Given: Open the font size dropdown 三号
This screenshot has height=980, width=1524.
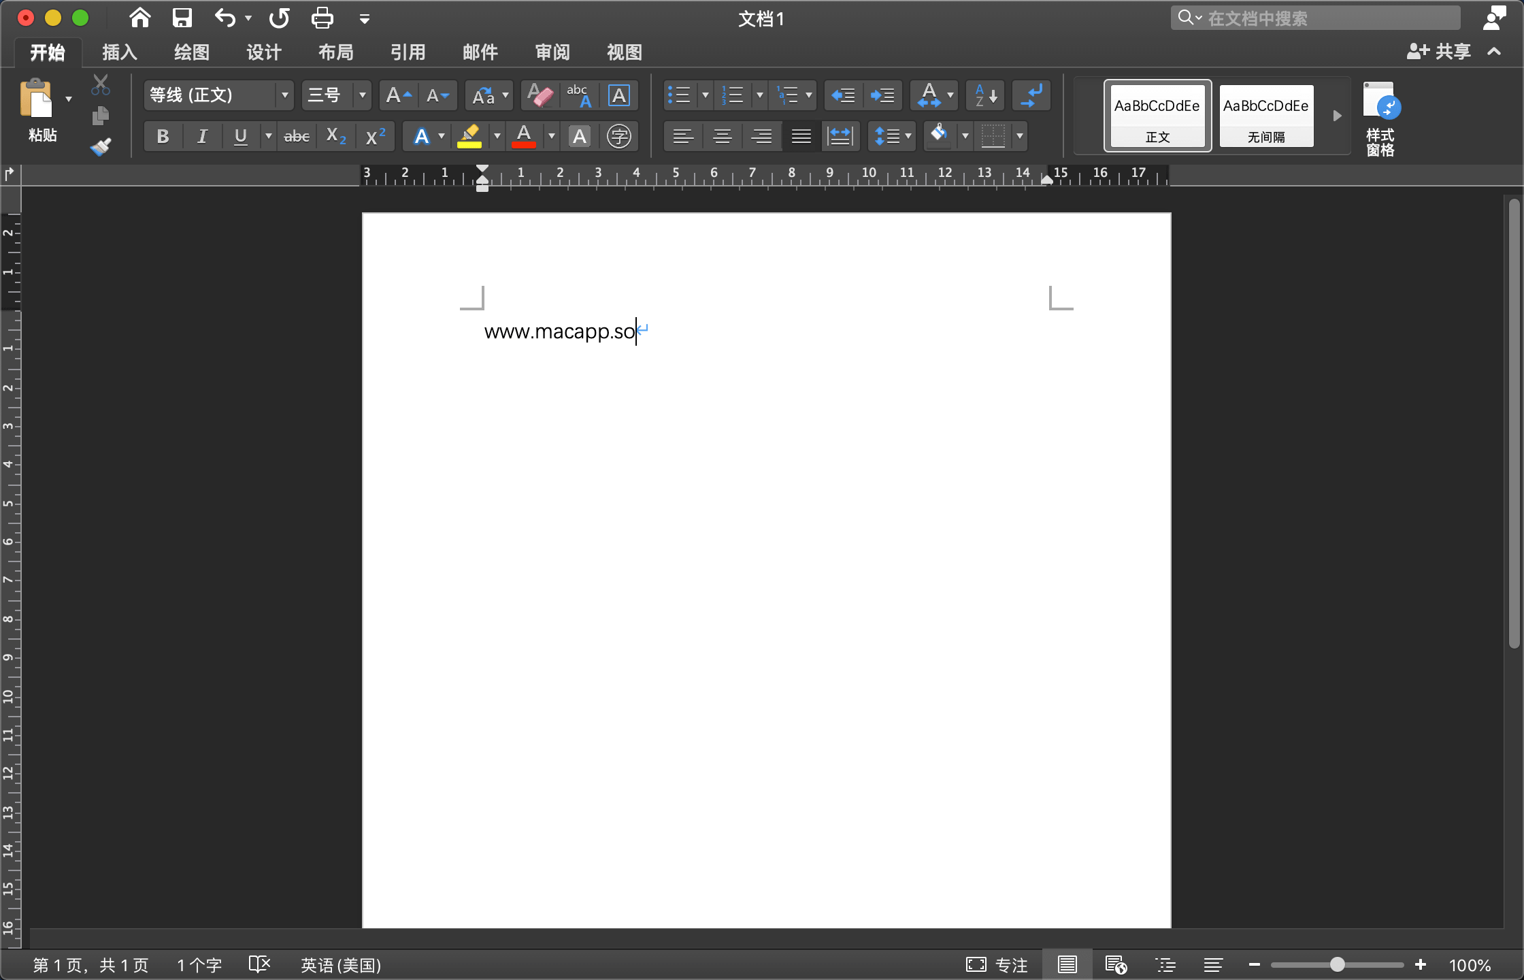Looking at the screenshot, I should 363,95.
